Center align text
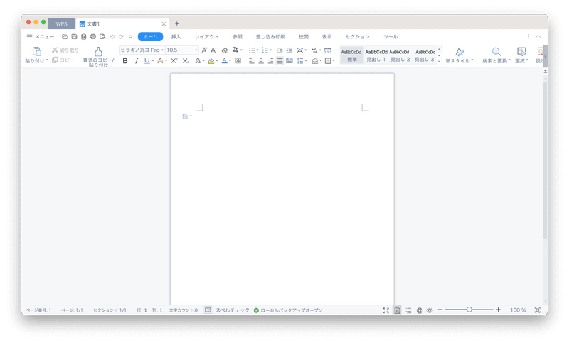Screen dimensions: 569x343 click(x=261, y=61)
